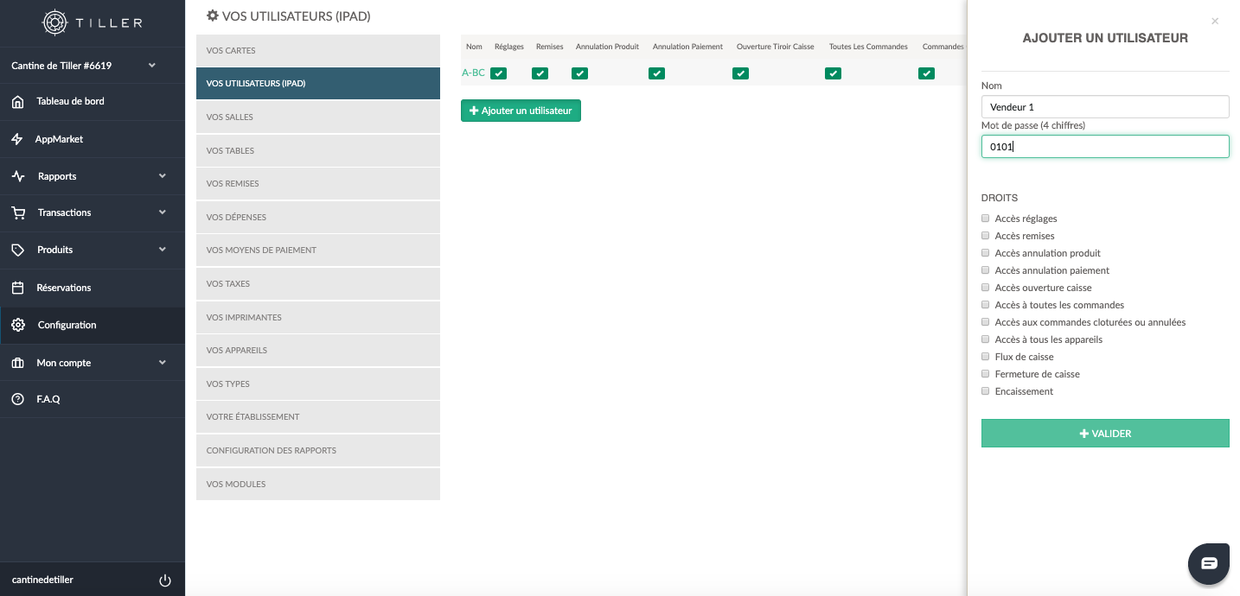Viewport: 1240px width, 596px height.
Task: Click the Tableau de bord home icon
Action: pos(17,102)
